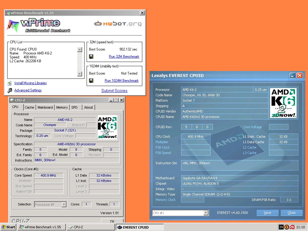Open Install Missing Libraries link
Image resolution: width=308 pixels, height=231 pixels.
click(30, 83)
